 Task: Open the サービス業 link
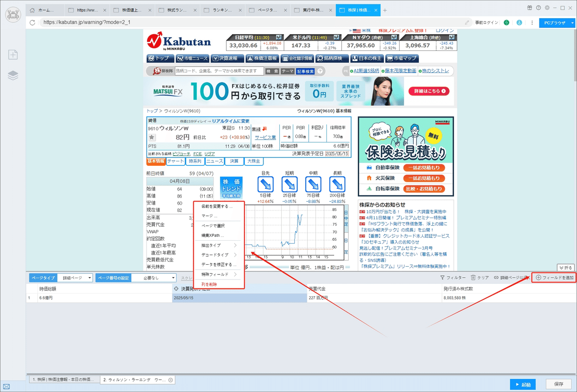(x=265, y=137)
